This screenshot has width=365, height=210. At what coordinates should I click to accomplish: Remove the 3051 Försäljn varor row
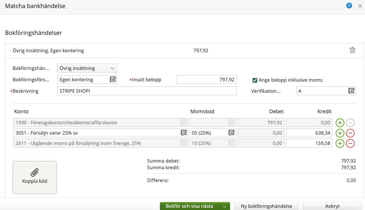click(x=350, y=133)
